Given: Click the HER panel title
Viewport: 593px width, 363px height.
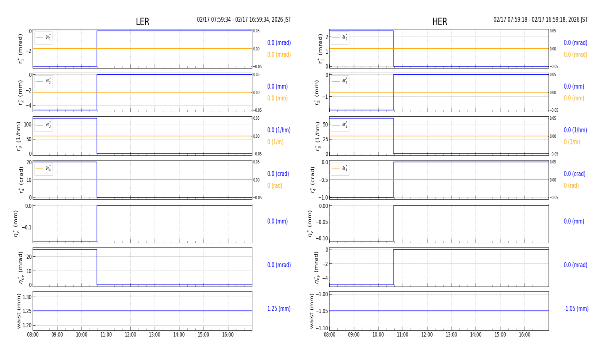Looking at the screenshot, I should (x=440, y=22).
